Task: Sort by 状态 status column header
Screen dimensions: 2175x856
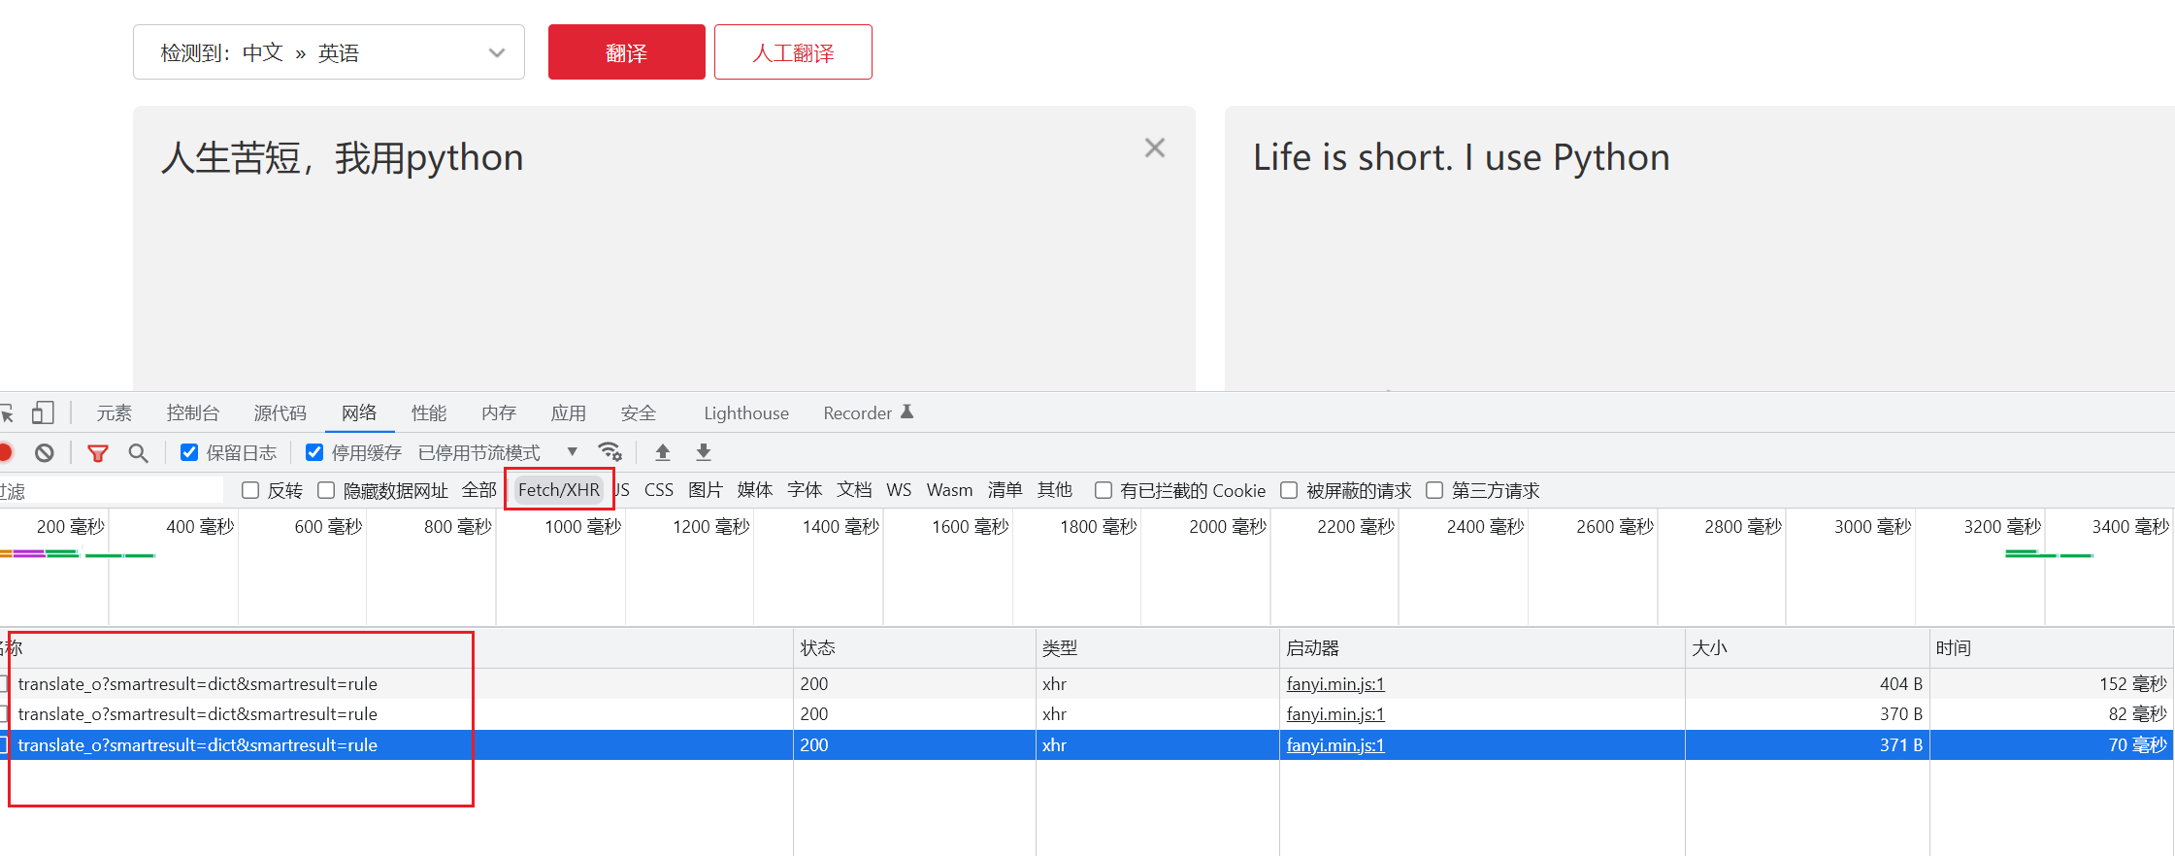Action: click(914, 648)
